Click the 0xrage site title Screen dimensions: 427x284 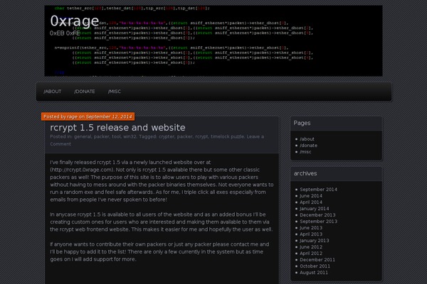(x=74, y=21)
